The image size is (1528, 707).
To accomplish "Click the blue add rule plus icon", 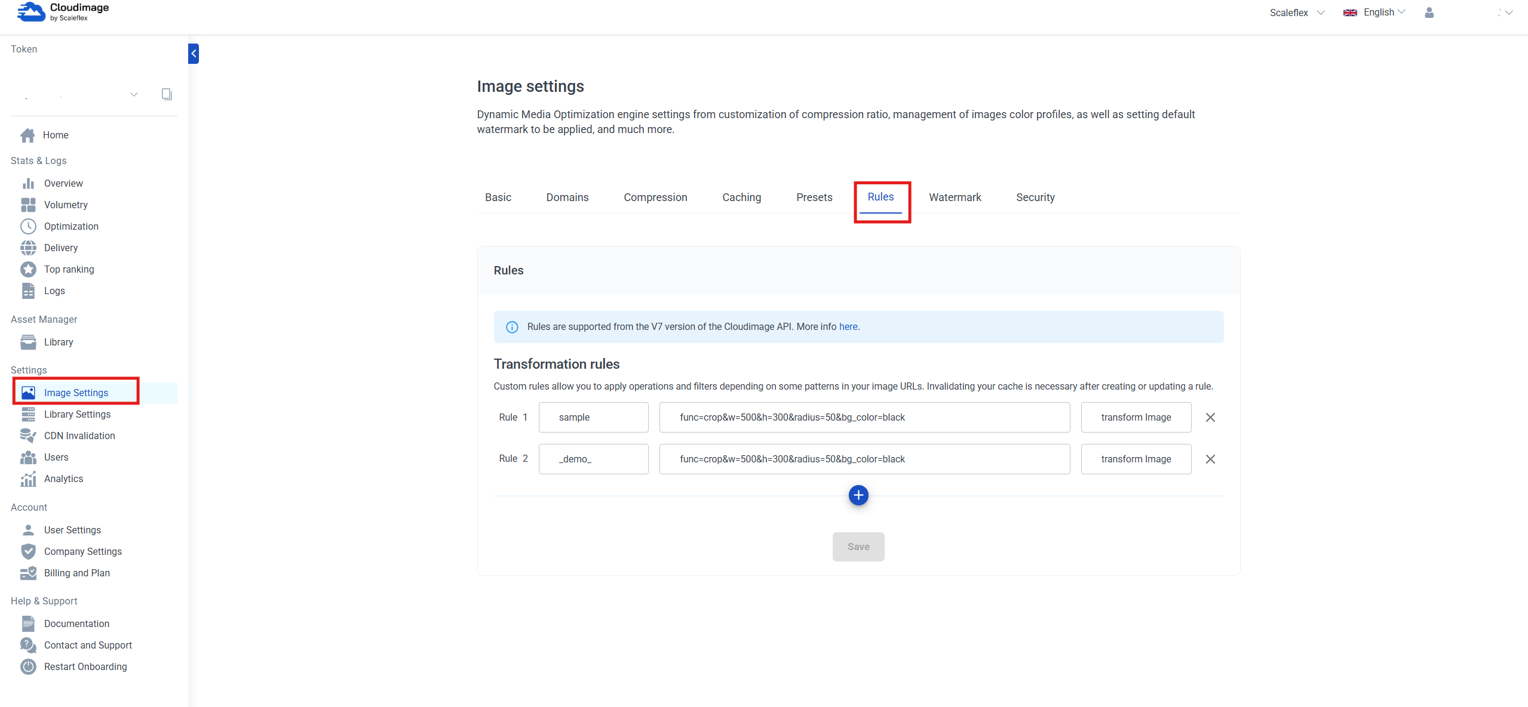I will pos(858,495).
